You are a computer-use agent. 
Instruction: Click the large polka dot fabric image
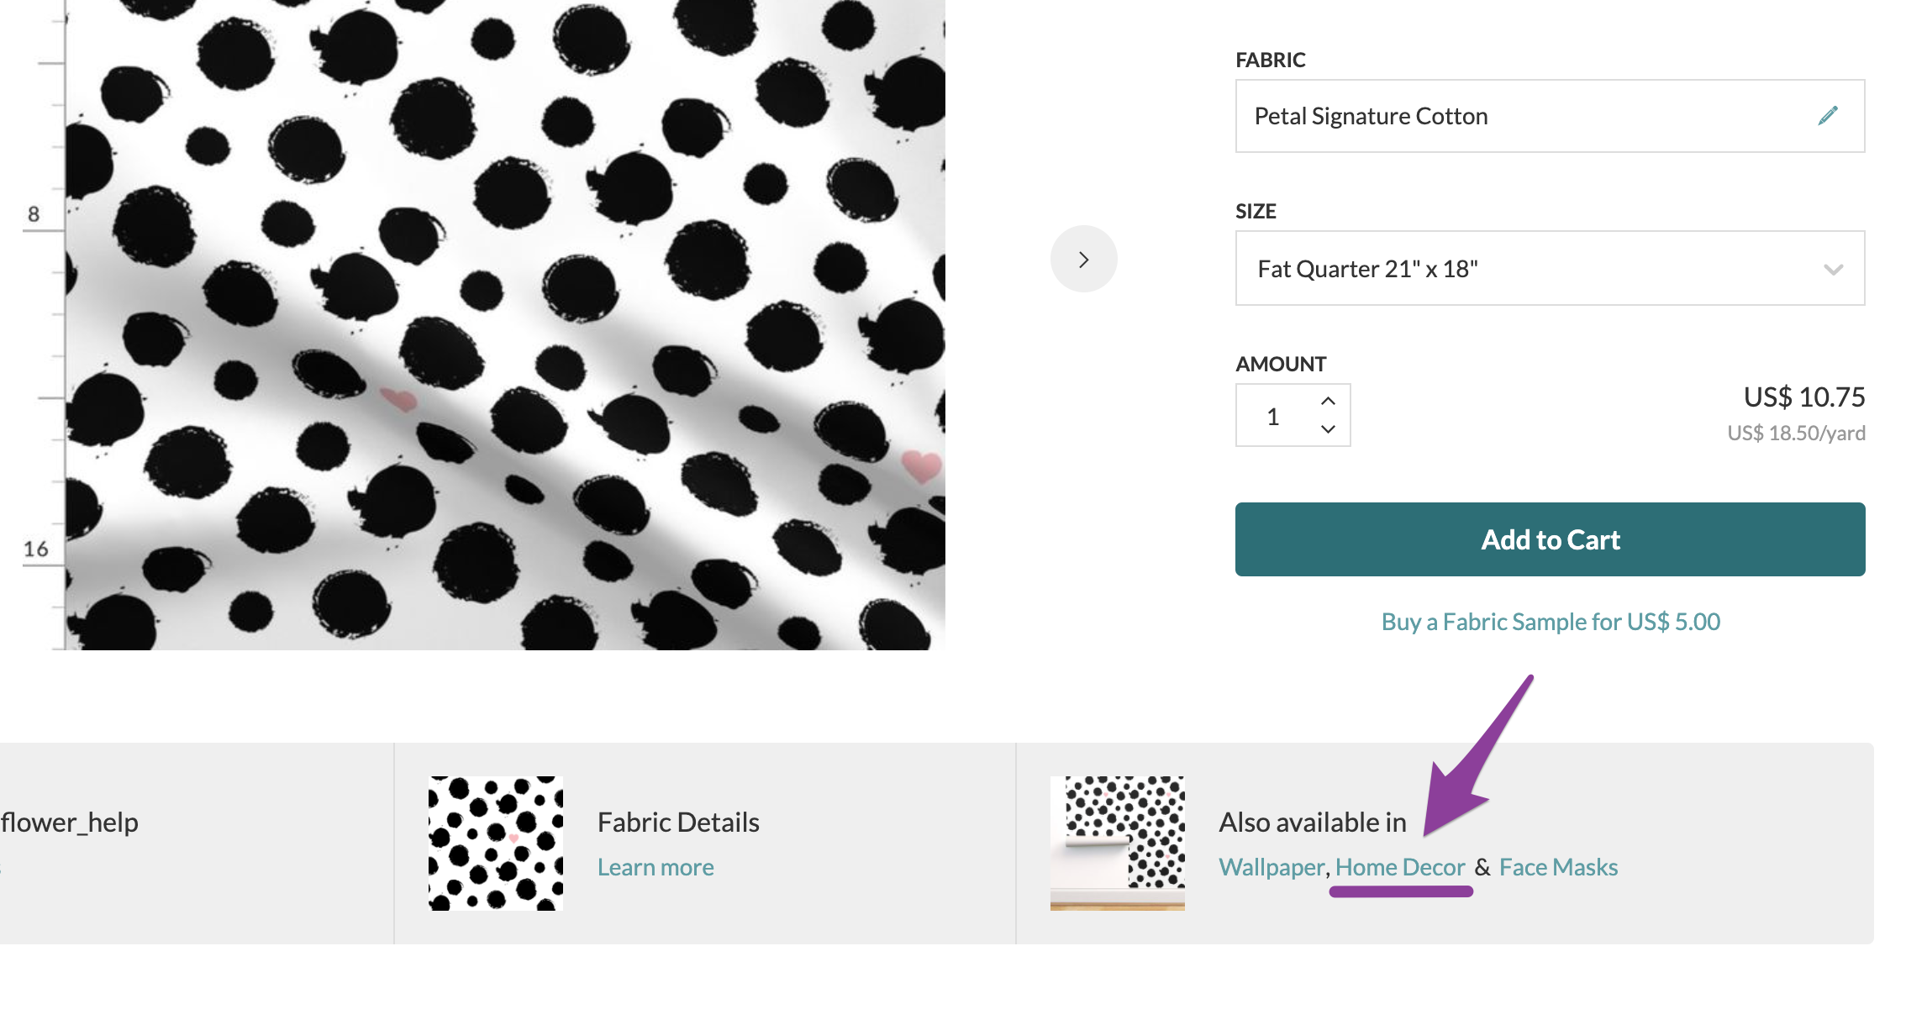tap(504, 324)
